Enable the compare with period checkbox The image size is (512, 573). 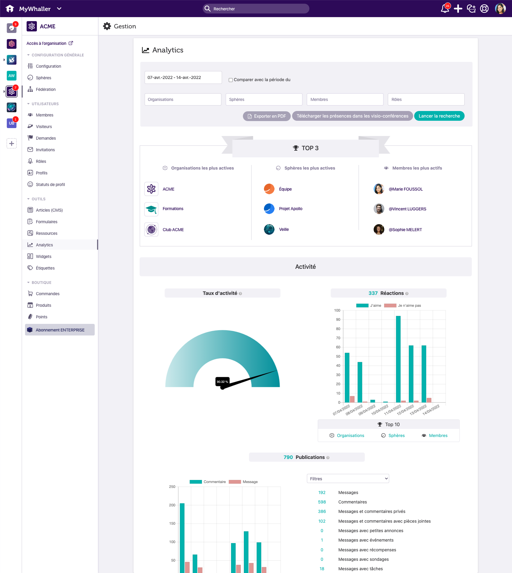231,80
